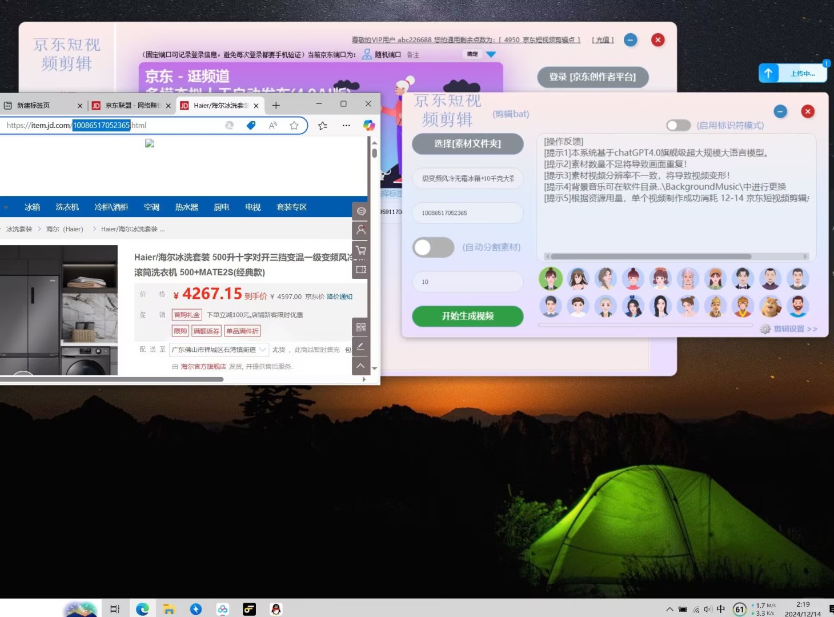Click the feedback pencil sidebar icon
Image resolution: width=834 pixels, height=617 pixels.
361,346
